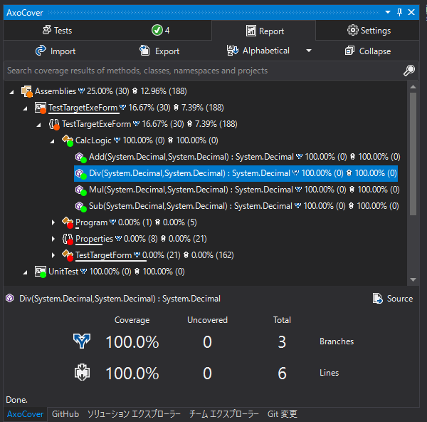
Task: Open the Alphabetical sort dropdown arrow
Action: point(309,51)
